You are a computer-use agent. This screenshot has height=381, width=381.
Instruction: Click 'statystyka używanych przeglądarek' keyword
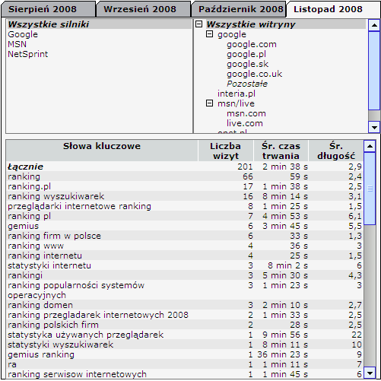click(x=86, y=335)
